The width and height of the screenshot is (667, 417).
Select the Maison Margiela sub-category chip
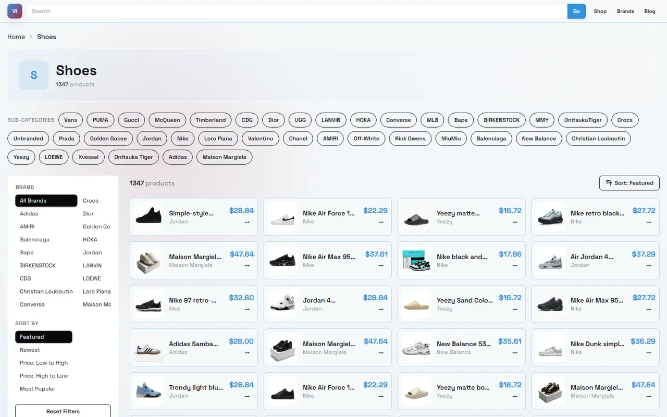tap(225, 157)
